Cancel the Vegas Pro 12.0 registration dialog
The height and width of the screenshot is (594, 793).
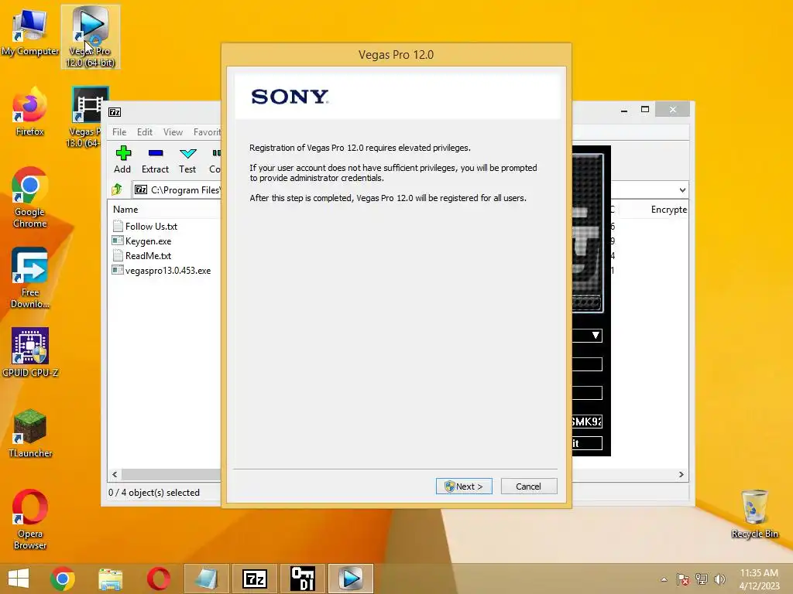[528, 486]
